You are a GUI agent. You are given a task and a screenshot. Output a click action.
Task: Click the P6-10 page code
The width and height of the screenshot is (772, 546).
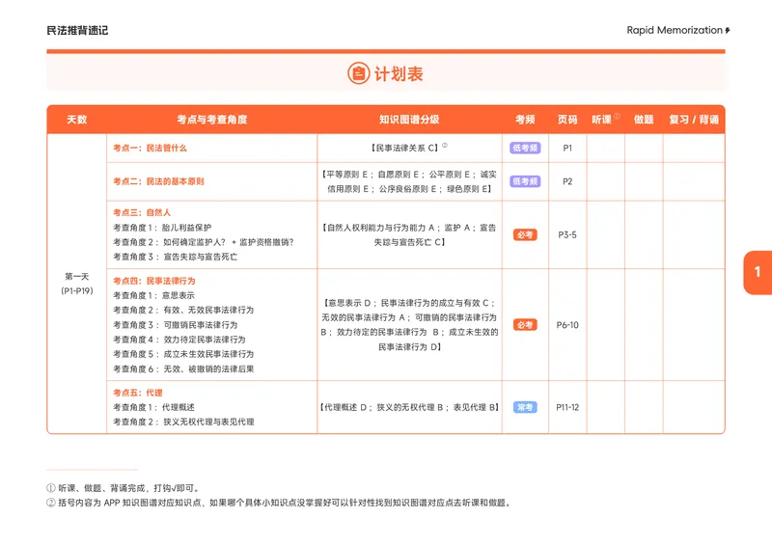567,325
